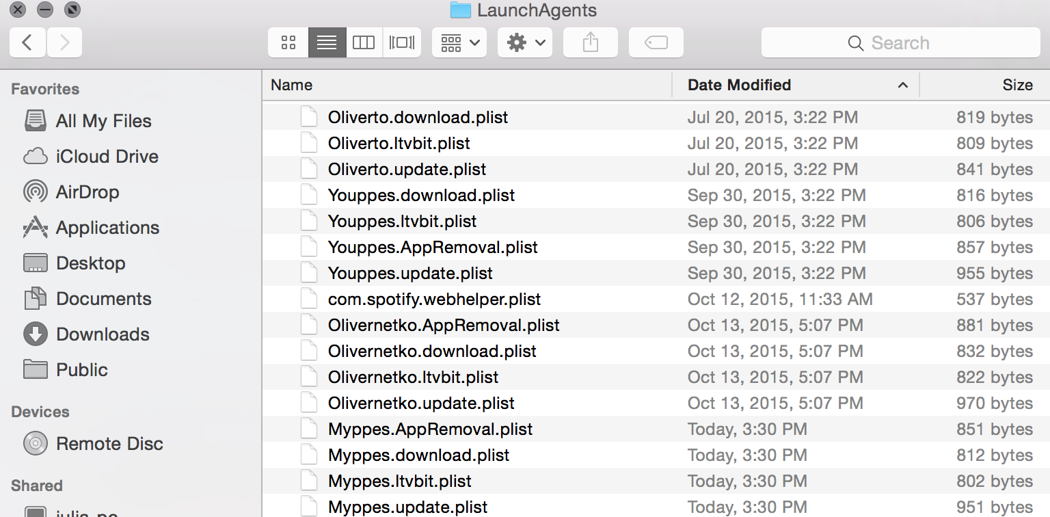Switch to Cover Flow view
The height and width of the screenshot is (517, 1050).
click(402, 42)
